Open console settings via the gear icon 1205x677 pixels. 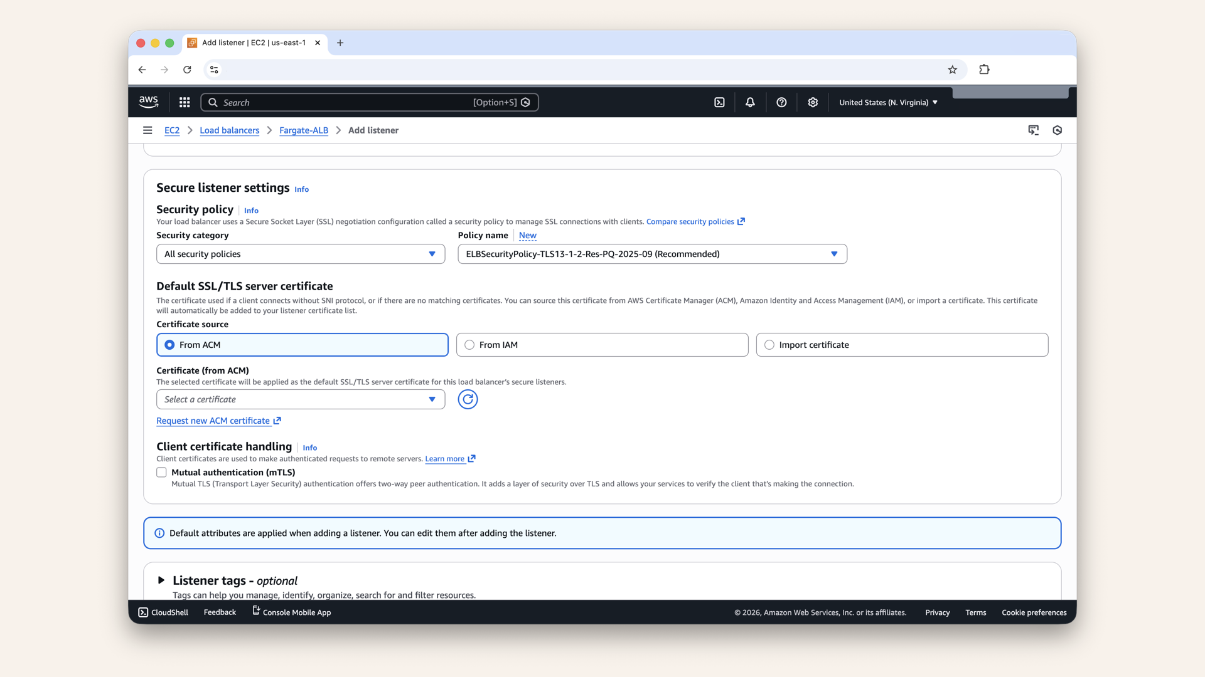(x=813, y=102)
